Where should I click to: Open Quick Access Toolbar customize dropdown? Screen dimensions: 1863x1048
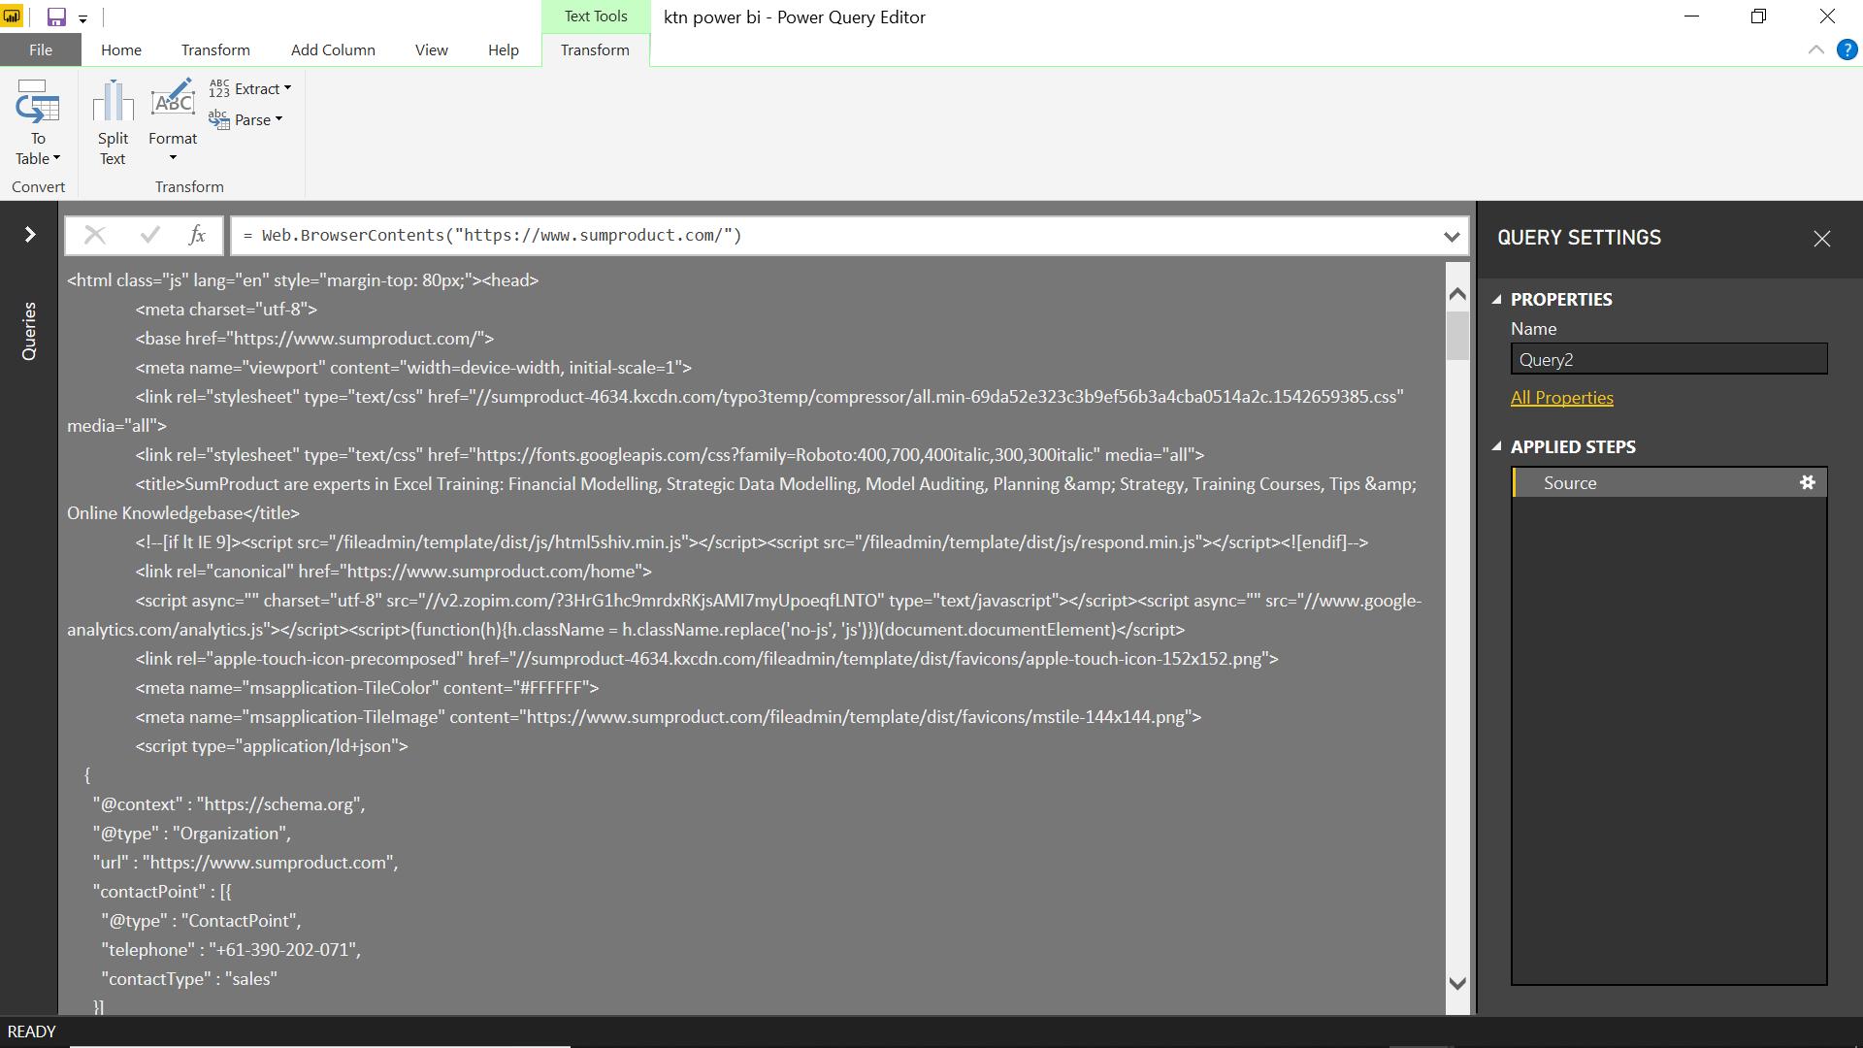82,18
